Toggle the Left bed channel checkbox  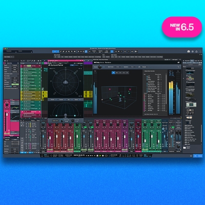pyautogui.click(x=147, y=76)
